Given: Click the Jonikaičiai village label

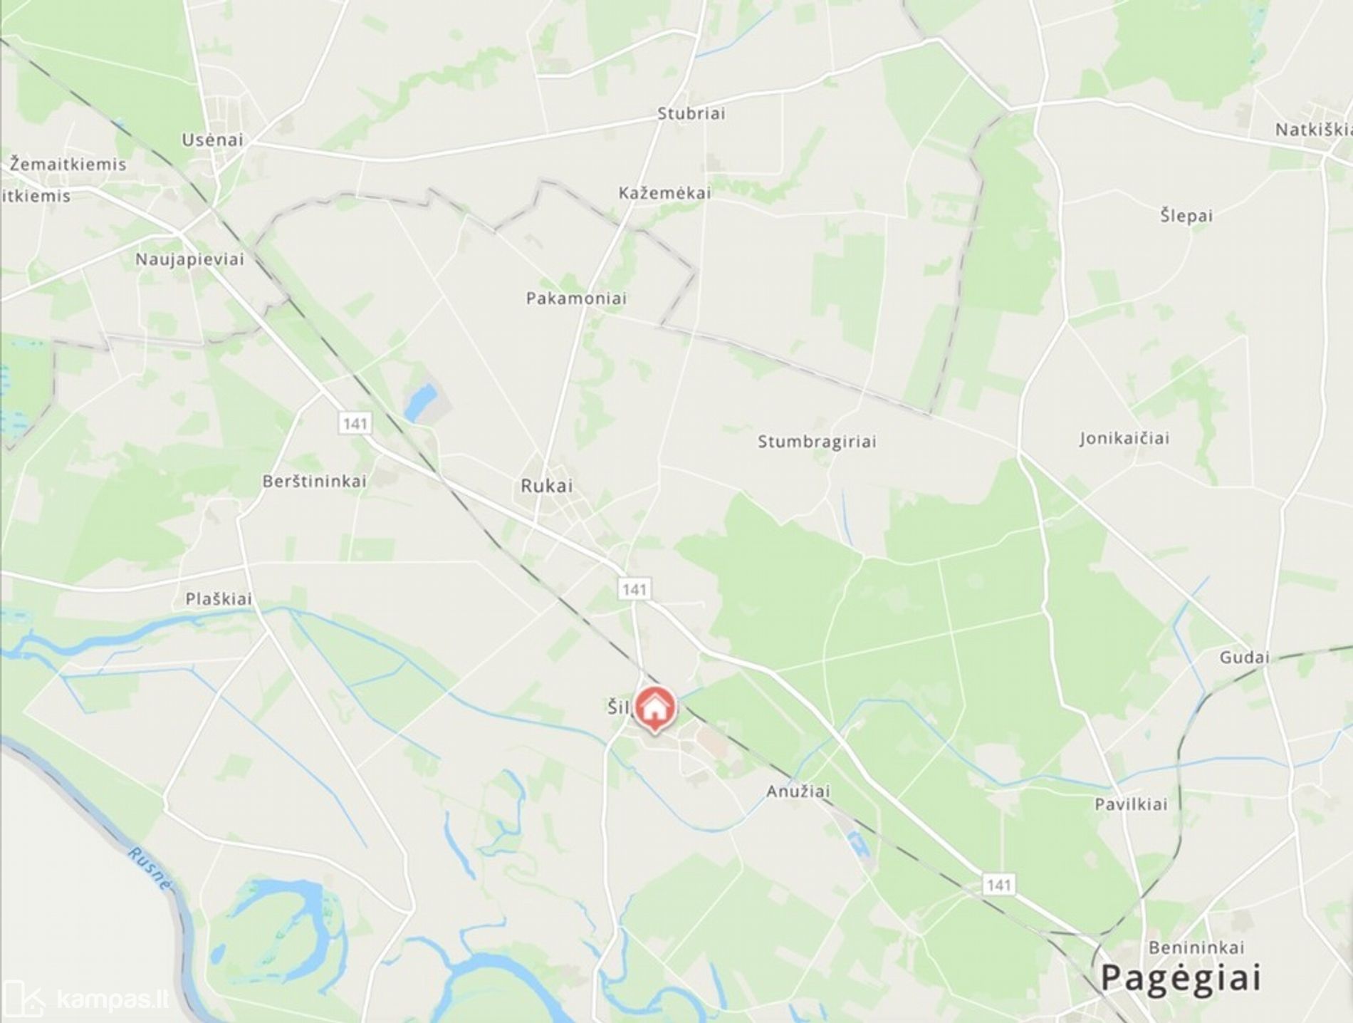Looking at the screenshot, I should point(1124,438).
